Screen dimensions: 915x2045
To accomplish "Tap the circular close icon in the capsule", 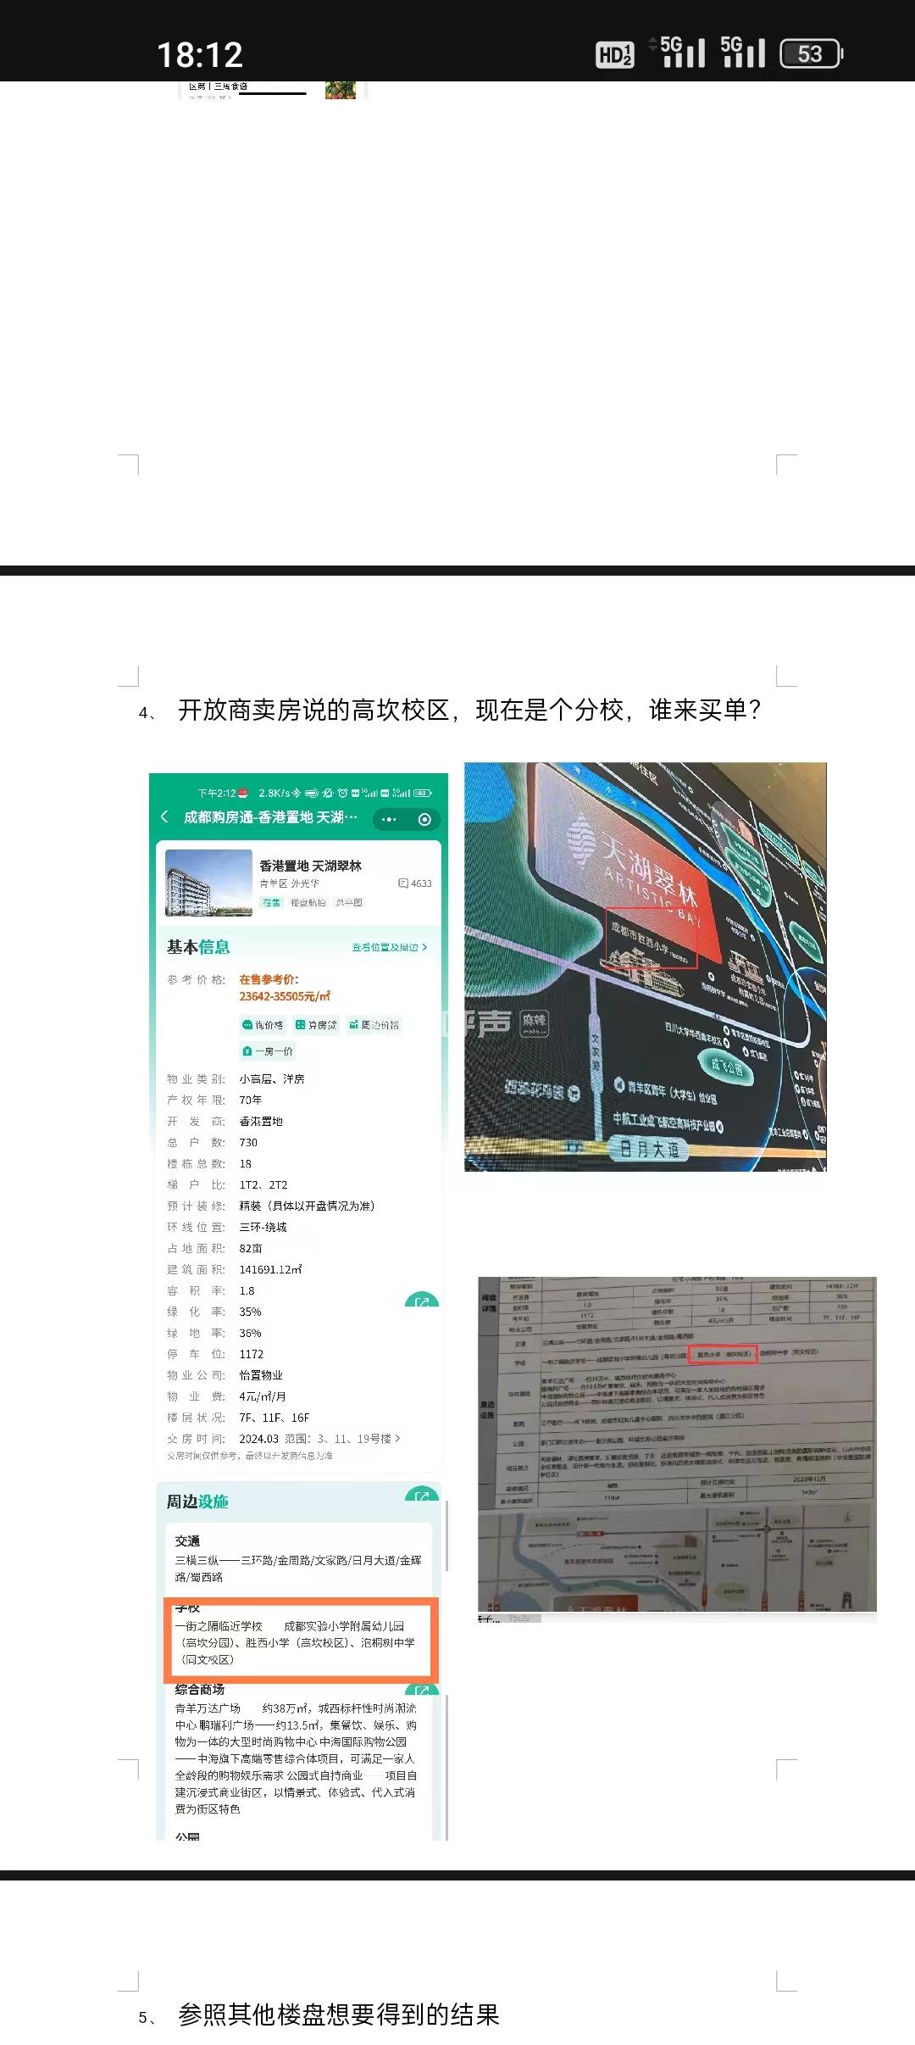I will pyautogui.click(x=424, y=819).
